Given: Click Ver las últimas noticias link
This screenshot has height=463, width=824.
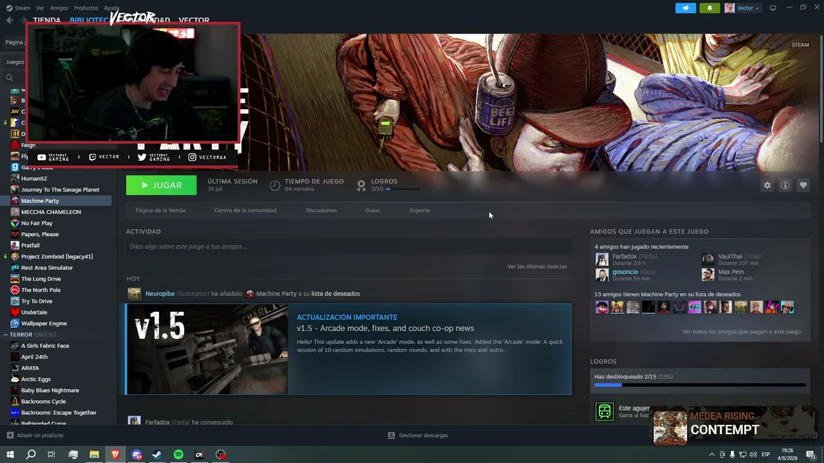Looking at the screenshot, I should click(537, 266).
